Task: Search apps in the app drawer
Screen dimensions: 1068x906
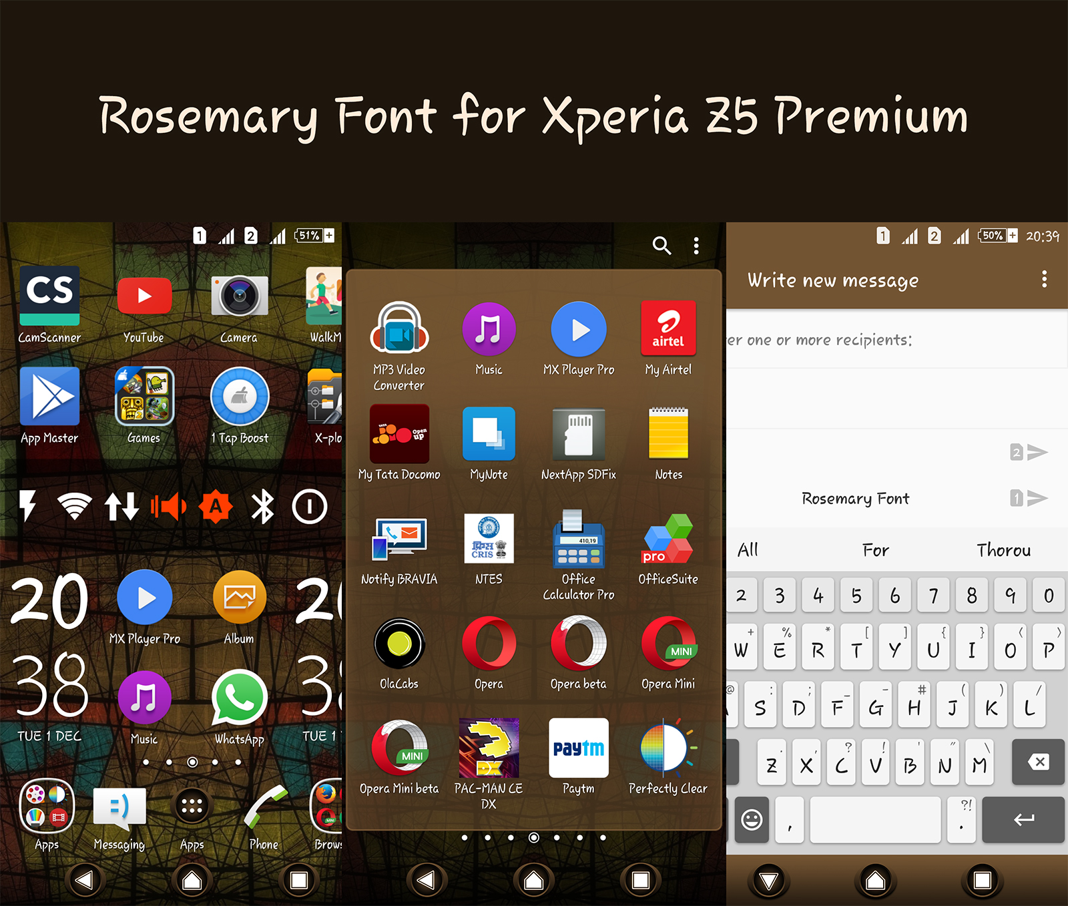Action: [661, 246]
